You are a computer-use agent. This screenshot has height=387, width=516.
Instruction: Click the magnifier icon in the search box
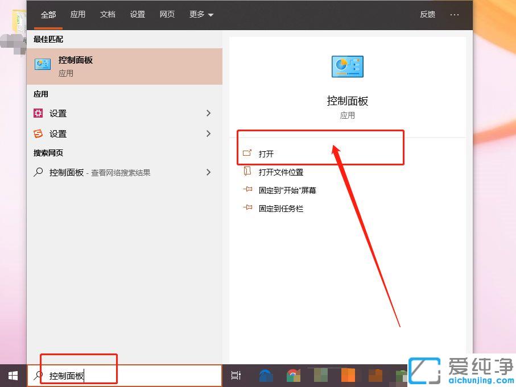coord(38,375)
